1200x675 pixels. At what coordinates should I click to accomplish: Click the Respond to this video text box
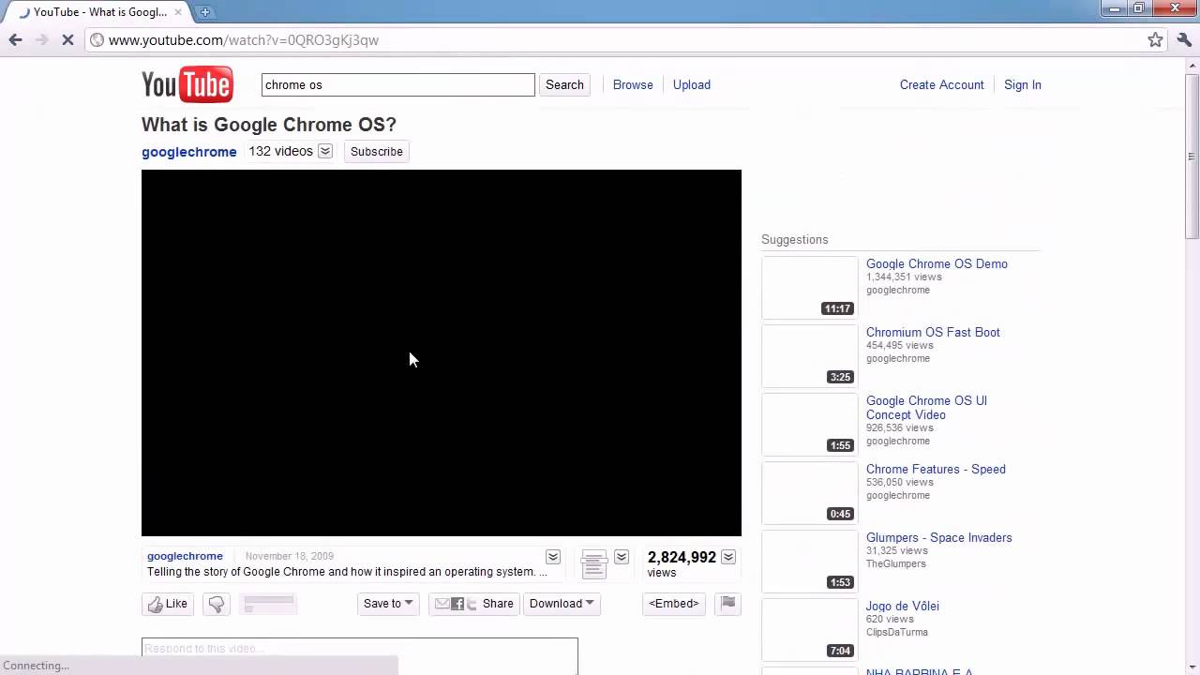click(x=360, y=655)
